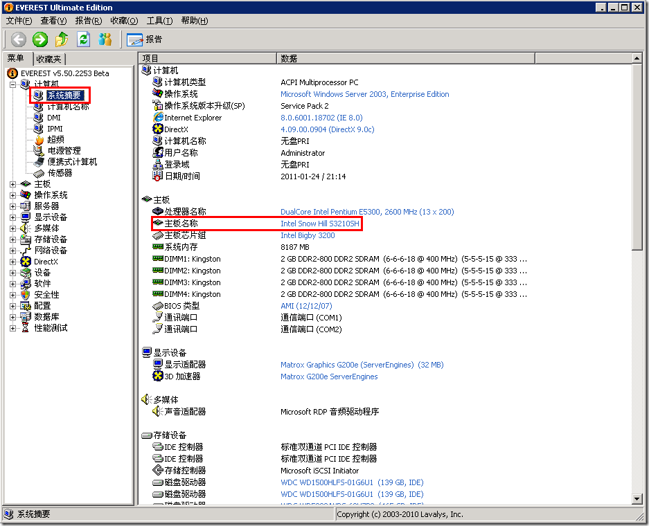The image size is (649, 526).
Task: Open the 收藏(O) menu
Action: pyautogui.click(x=124, y=21)
